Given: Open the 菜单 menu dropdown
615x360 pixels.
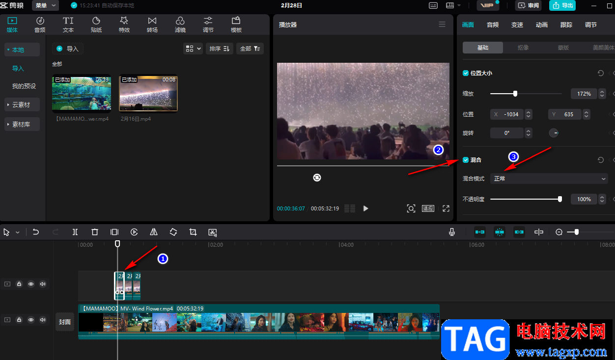Looking at the screenshot, I should pos(46,5).
